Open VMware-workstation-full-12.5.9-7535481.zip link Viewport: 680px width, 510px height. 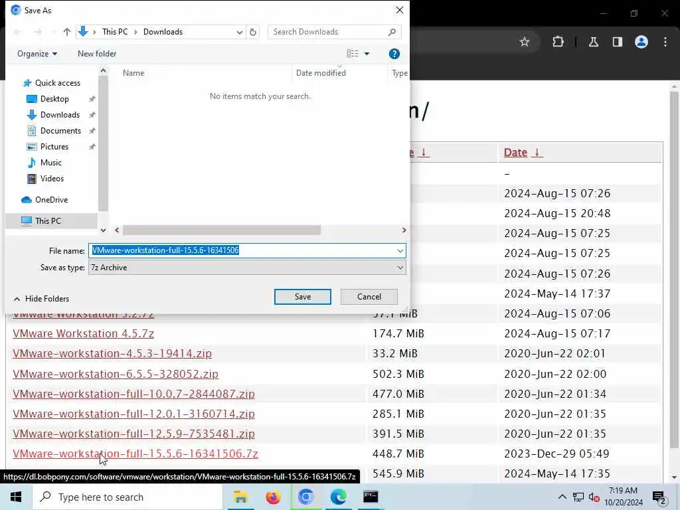pyautogui.click(x=133, y=434)
